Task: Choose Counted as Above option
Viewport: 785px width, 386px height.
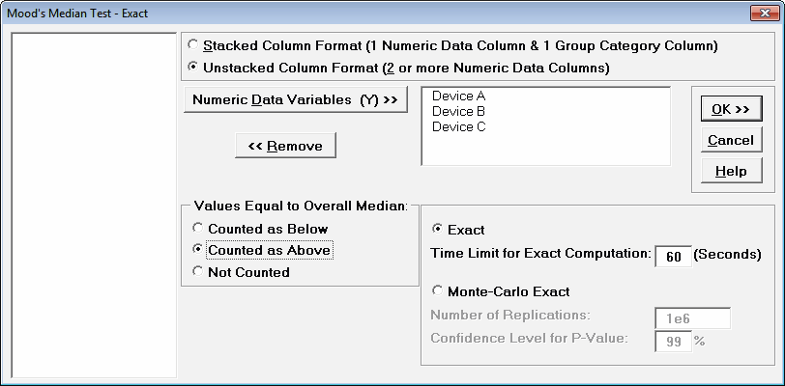Action: coord(199,250)
